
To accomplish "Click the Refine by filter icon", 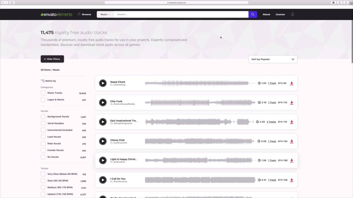I will [42, 81].
